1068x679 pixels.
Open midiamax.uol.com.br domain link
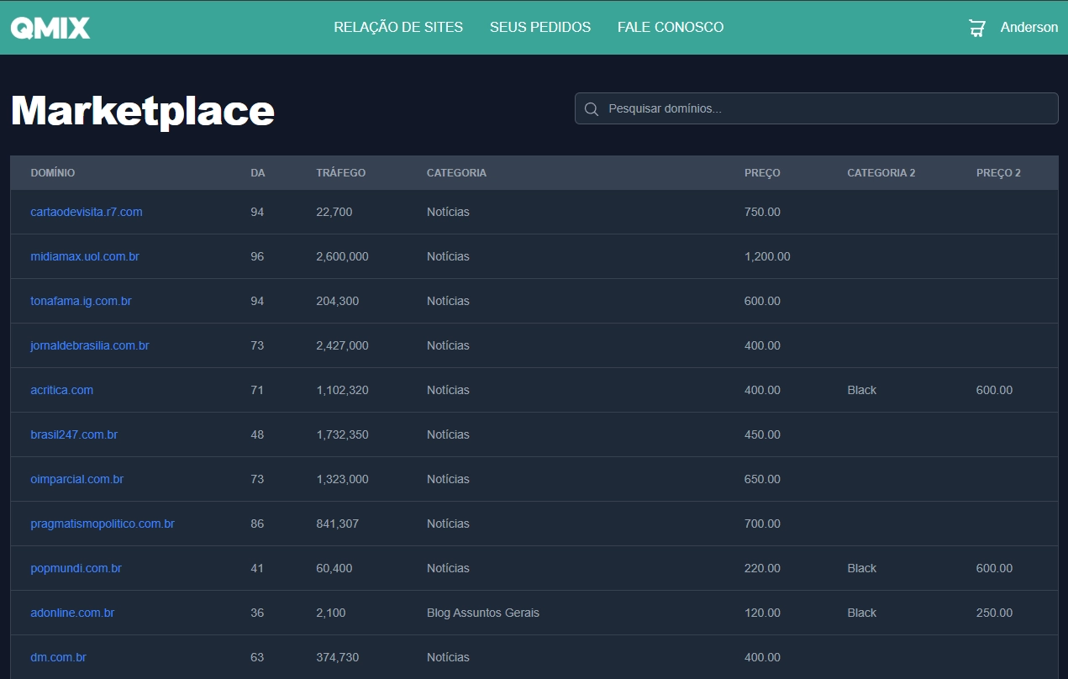point(85,256)
